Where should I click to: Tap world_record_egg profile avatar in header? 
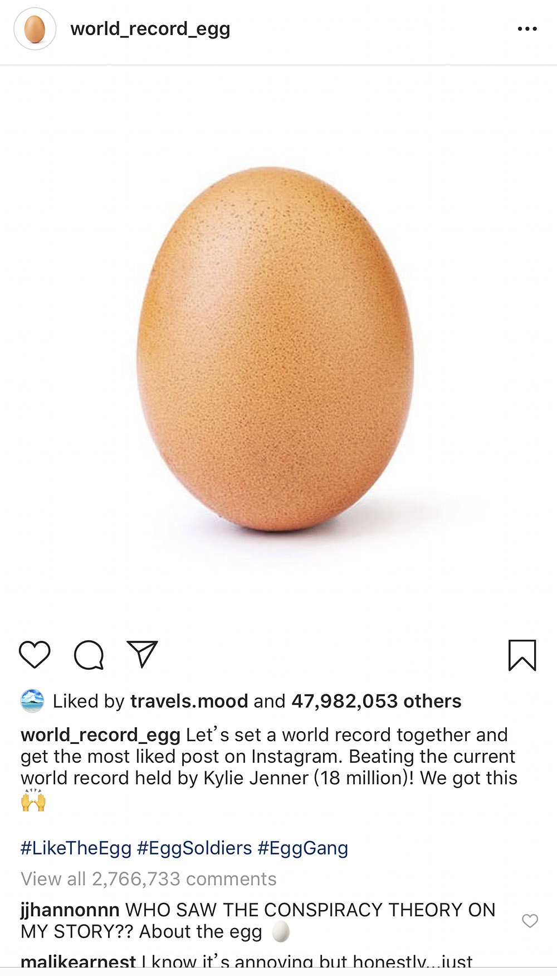[x=35, y=29]
